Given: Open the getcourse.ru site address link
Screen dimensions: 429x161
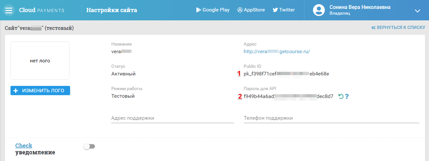Looking at the screenshot, I should (x=277, y=51).
